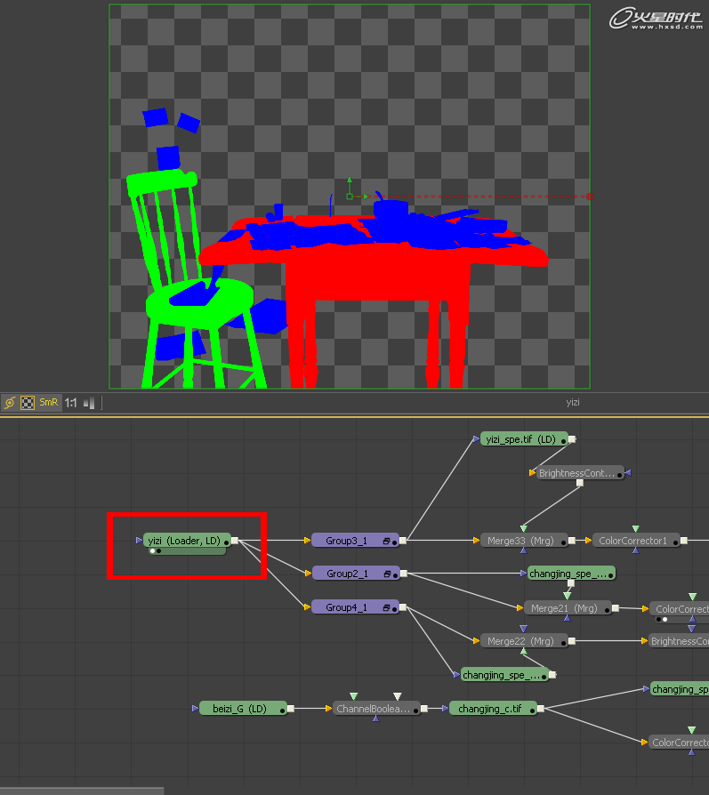Select the changjing_spe_... node beside Merge21
The width and height of the screenshot is (709, 795).
point(572,574)
